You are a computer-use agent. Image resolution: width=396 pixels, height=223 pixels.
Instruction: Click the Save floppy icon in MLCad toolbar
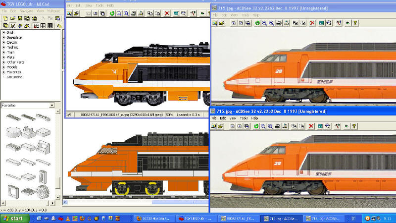[x=20, y=18]
